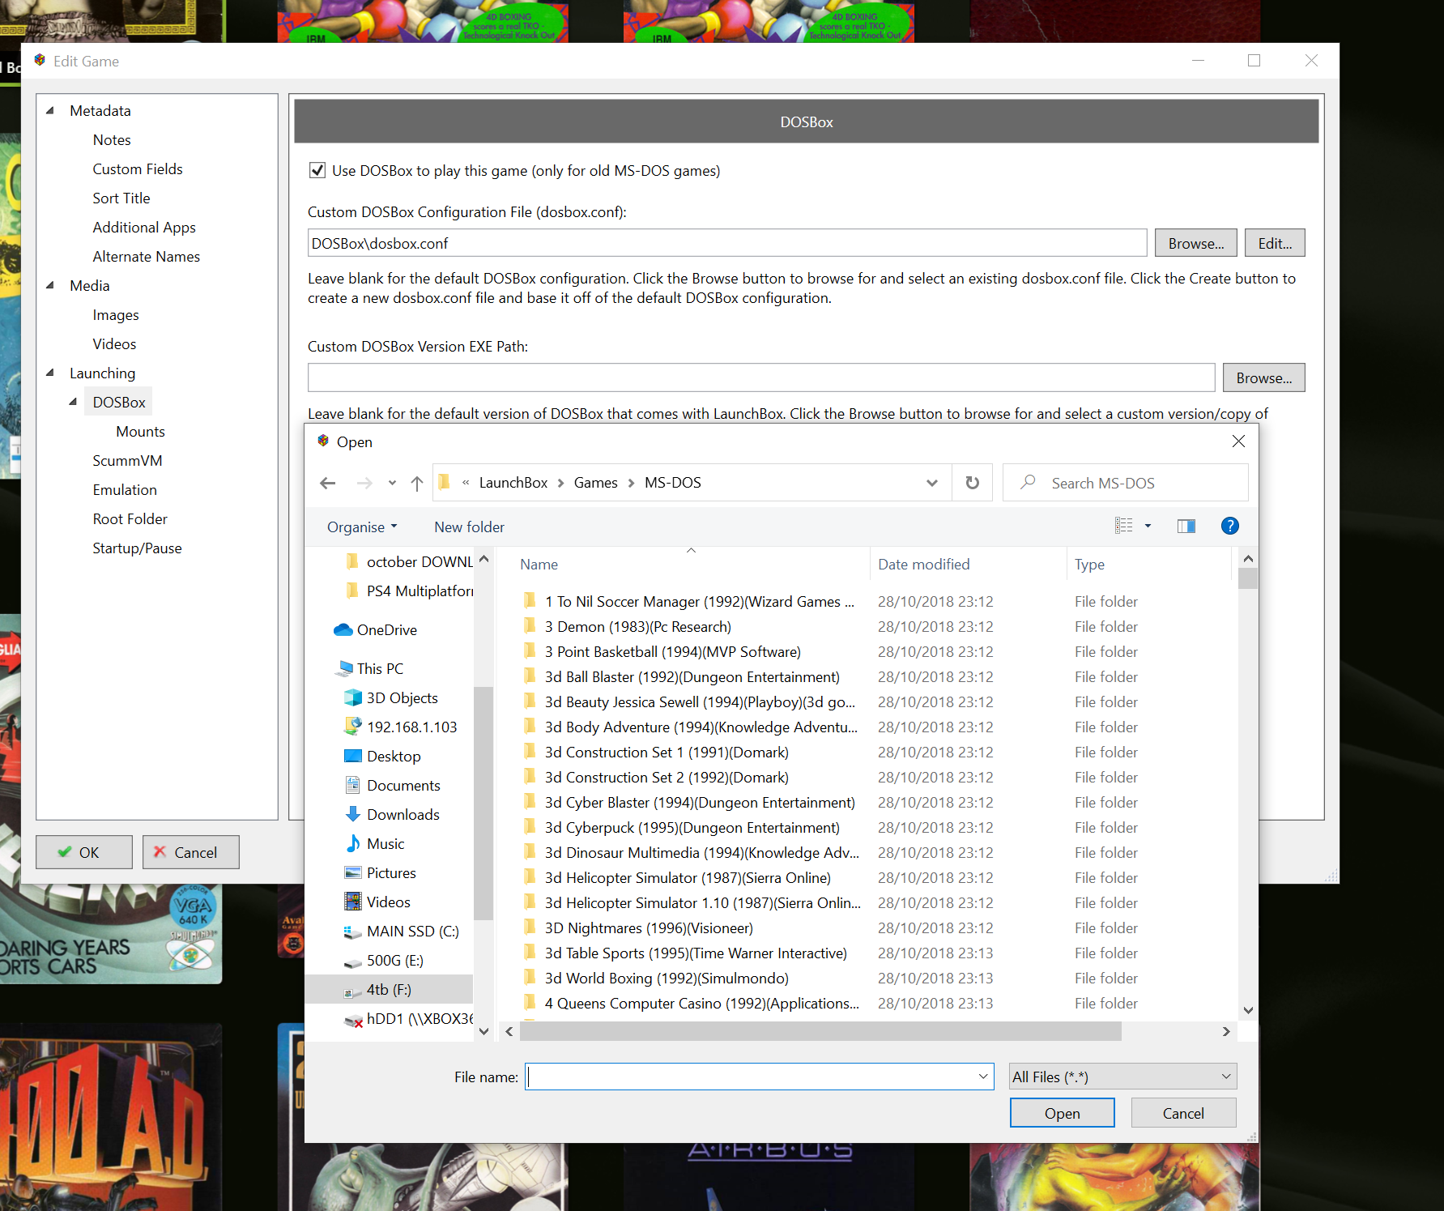Image resolution: width=1444 pixels, height=1211 pixels.
Task: Open the view options dropdown arrow
Action: click(x=1148, y=526)
